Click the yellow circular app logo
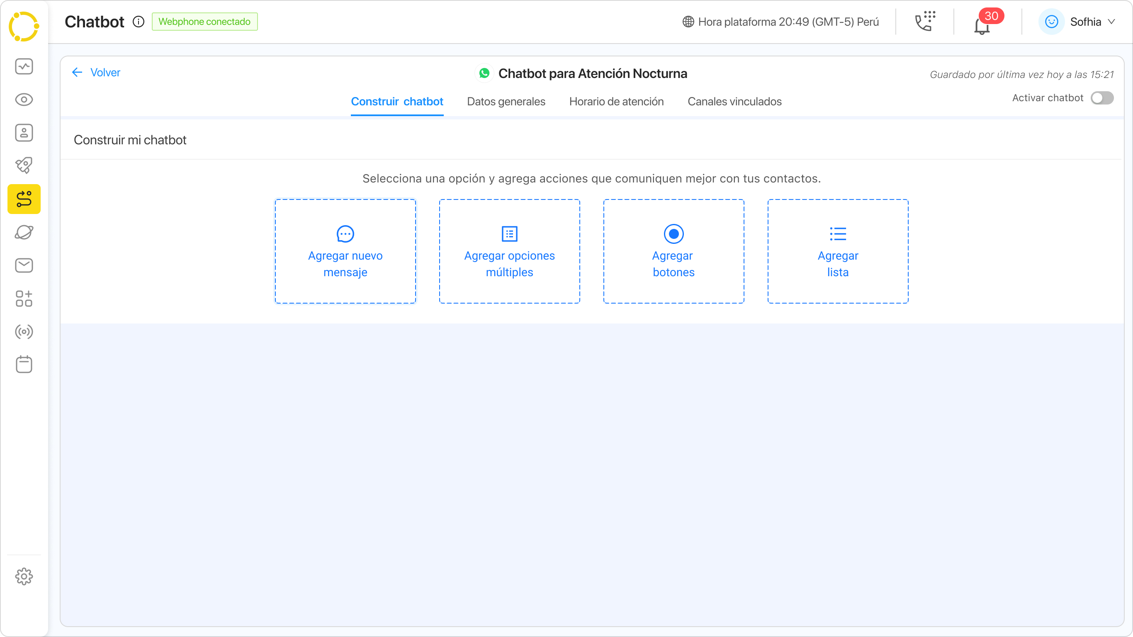This screenshot has height=637, width=1133. [x=24, y=26]
